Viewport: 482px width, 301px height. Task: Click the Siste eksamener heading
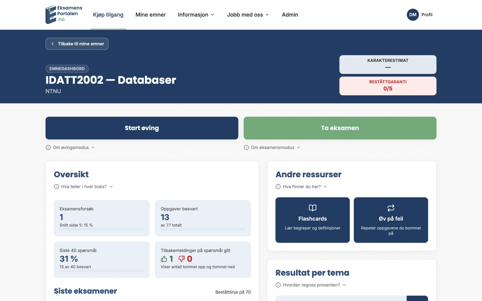85,291
